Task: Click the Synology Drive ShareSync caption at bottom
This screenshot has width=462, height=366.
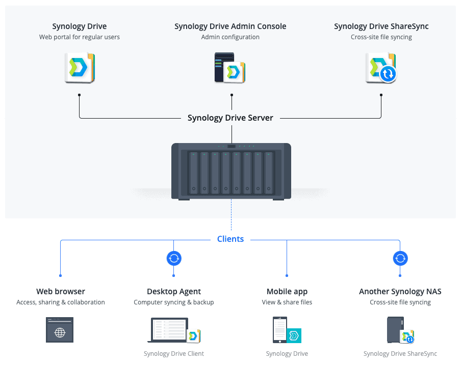Action: (400, 354)
